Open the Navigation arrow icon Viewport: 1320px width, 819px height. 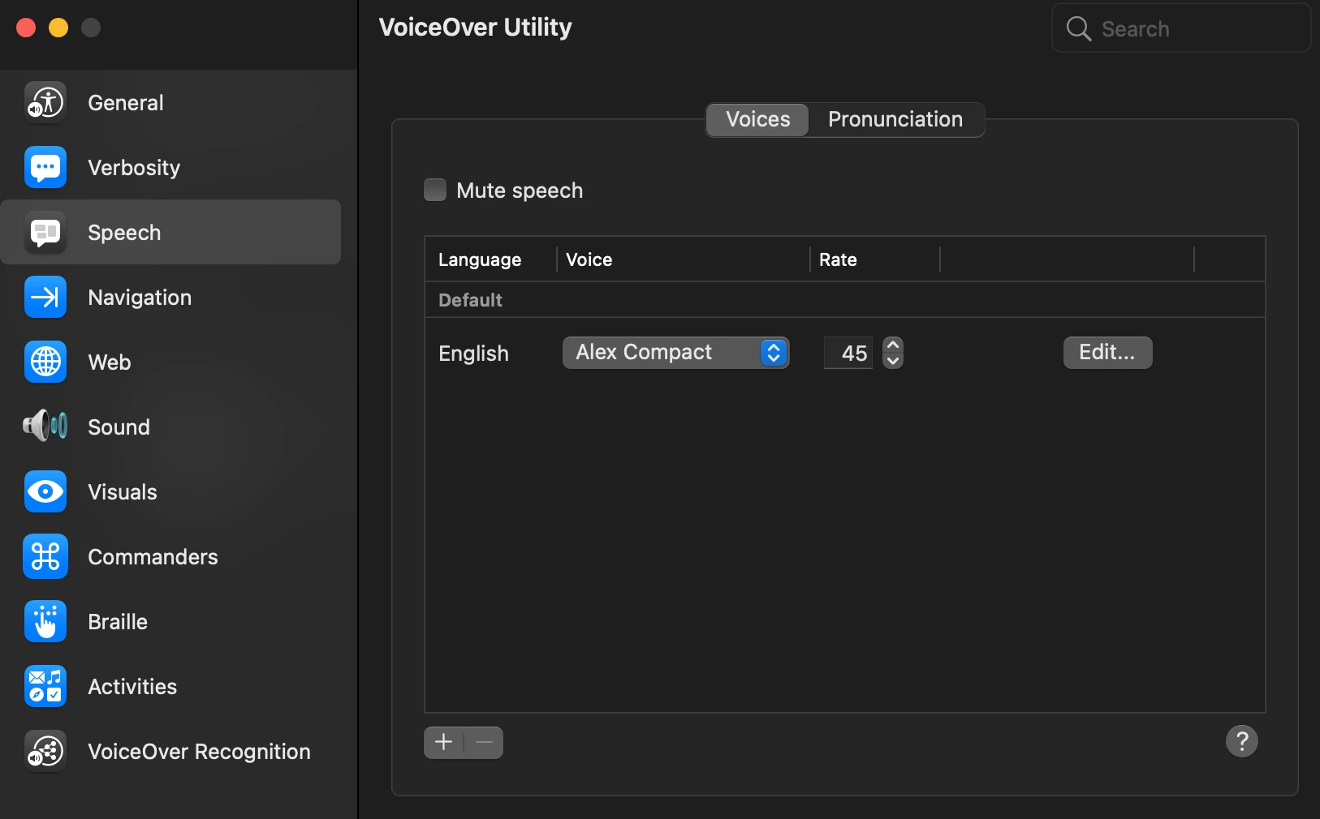pyautogui.click(x=45, y=298)
